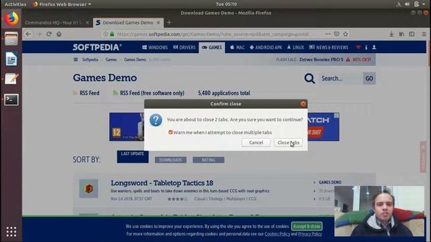Open the RSS Feed link
Screen dimensions: 431x242
click(x=90, y=93)
